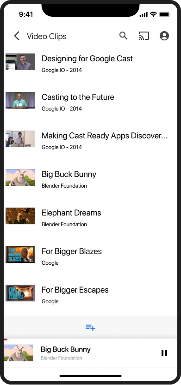181x385 pixels.
Task: Click the red playback progress indicator
Action: [x=6, y=339]
